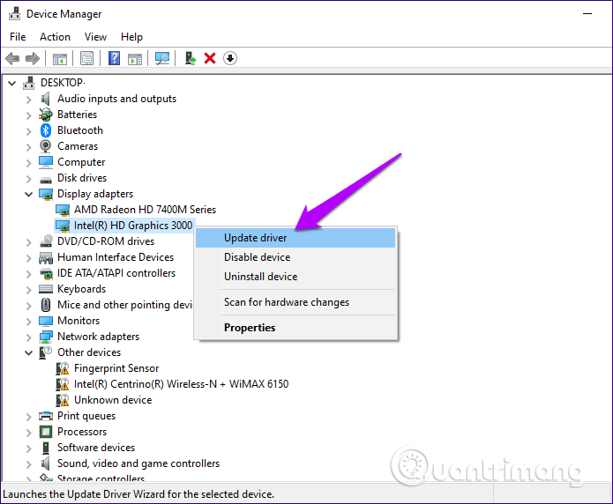Choose Scan for hardware changes menu entry

tap(295, 302)
